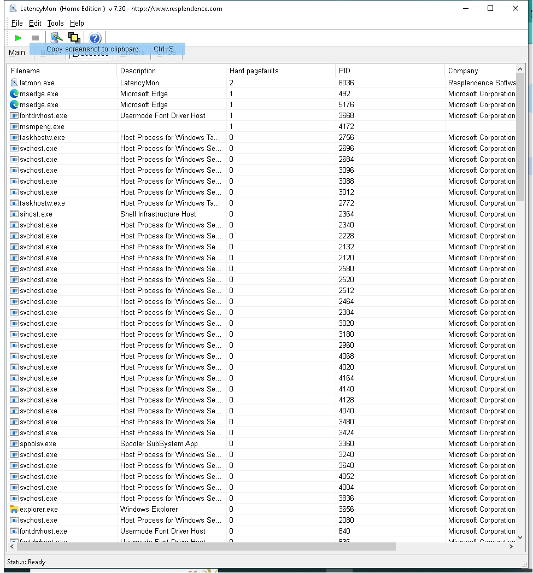Select svchost.exe row with PID 2696
Viewport: 533px width, 573px height.
[x=261, y=148]
